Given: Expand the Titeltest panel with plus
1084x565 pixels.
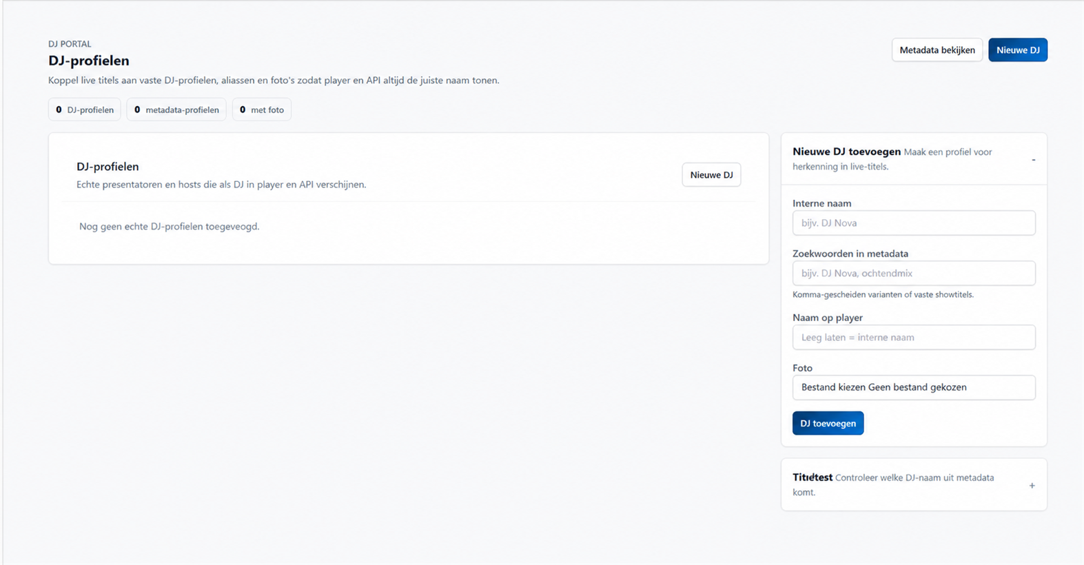Looking at the screenshot, I should [1032, 486].
